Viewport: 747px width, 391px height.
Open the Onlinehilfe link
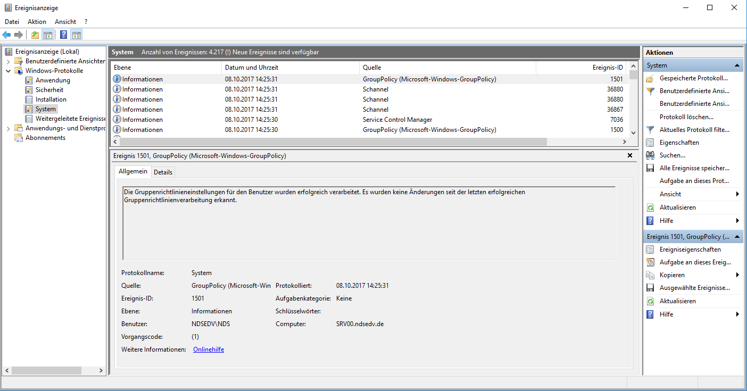(x=208, y=350)
